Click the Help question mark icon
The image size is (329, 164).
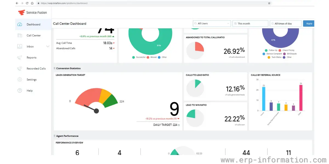(20, 91)
